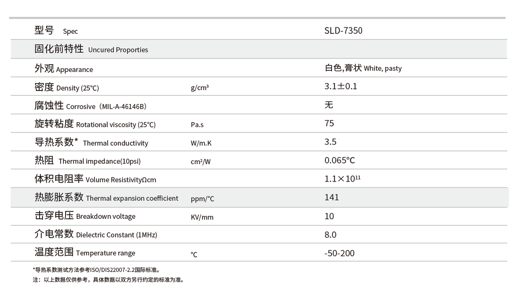Select the thermal conductivity value 3.5

pos(330,142)
